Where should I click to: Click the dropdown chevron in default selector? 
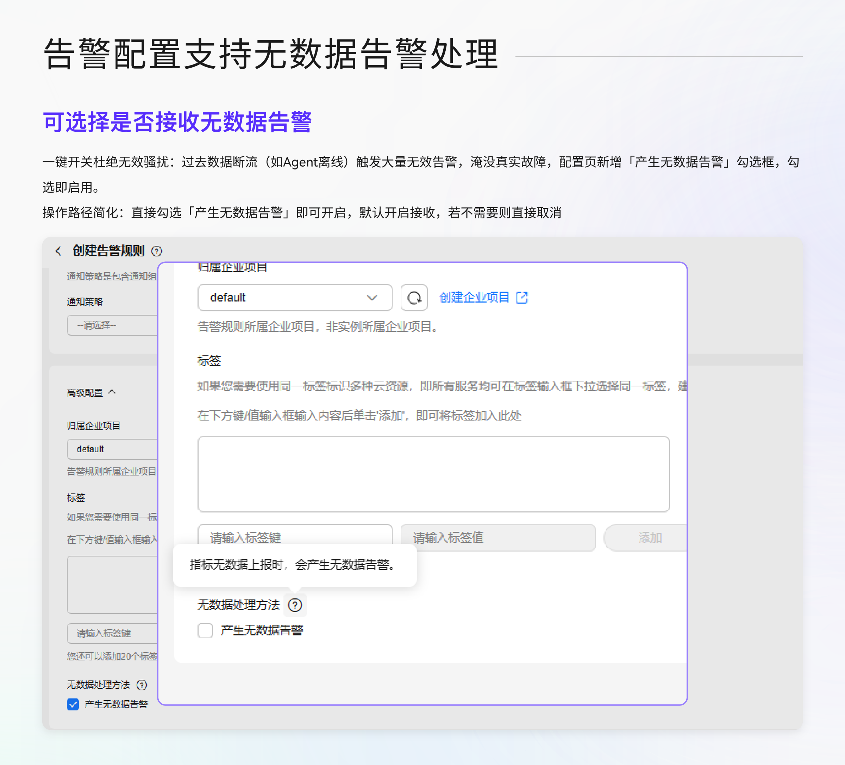coord(372,298)
